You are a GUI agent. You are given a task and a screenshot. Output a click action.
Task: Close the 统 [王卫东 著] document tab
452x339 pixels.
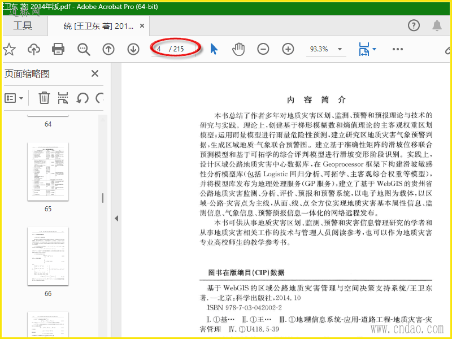point(142,26)
